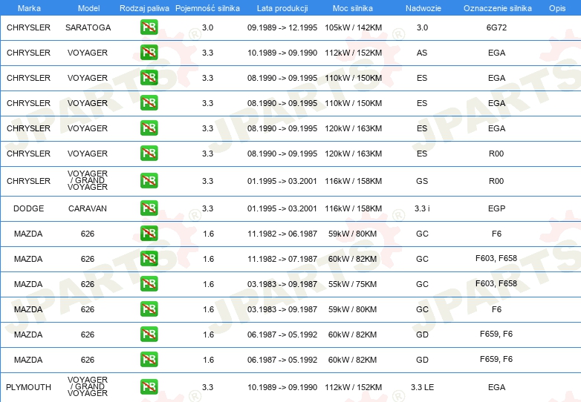The image size is (581, 402).
Task: Click the Marka column header
Action: pos(29,8)
